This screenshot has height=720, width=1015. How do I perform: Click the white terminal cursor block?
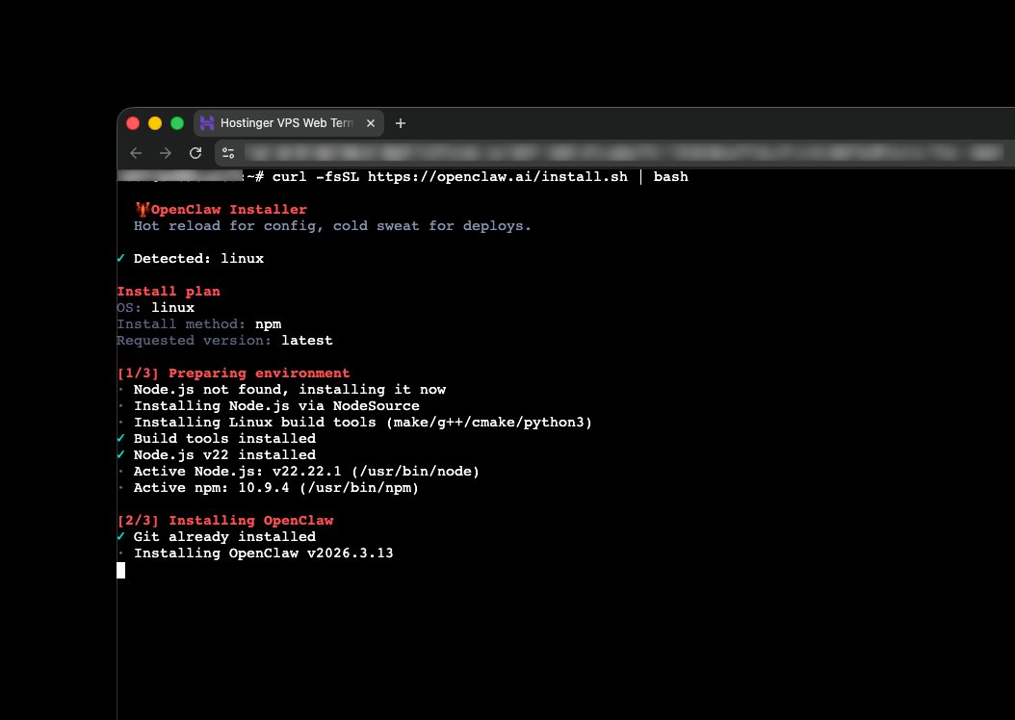point(121,570)
